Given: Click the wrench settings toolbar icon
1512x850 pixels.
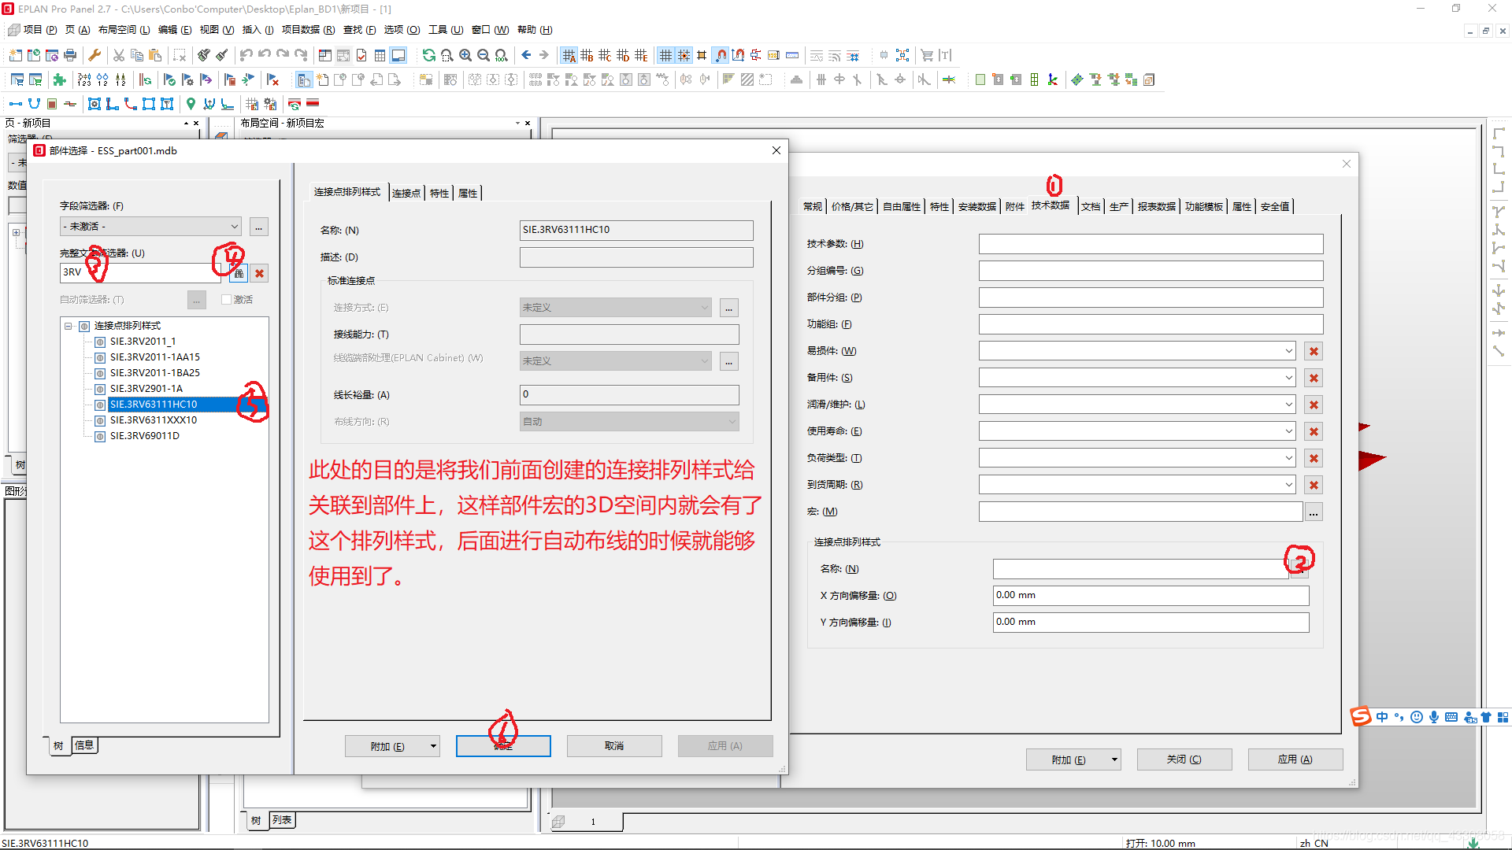Looking at the screenshot, I should (94, 55).
